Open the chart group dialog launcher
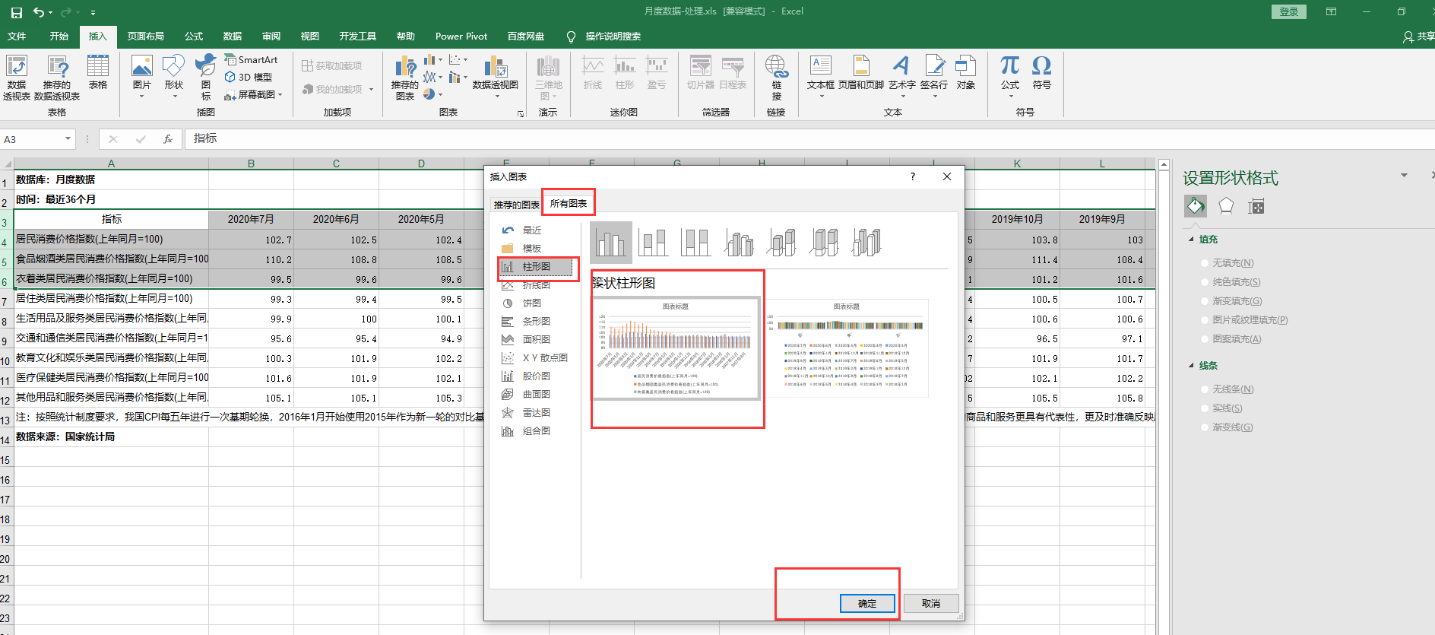This screenshot has height=635, width=1435. tap(521, 114)
